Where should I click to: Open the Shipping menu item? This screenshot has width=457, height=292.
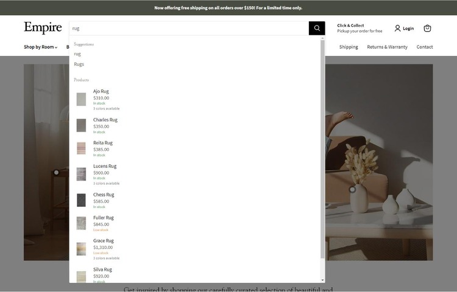pos(349,47)
